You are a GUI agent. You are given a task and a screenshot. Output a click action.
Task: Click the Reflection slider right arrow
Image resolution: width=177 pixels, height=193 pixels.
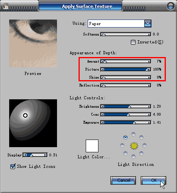click(x=149, y=85)
